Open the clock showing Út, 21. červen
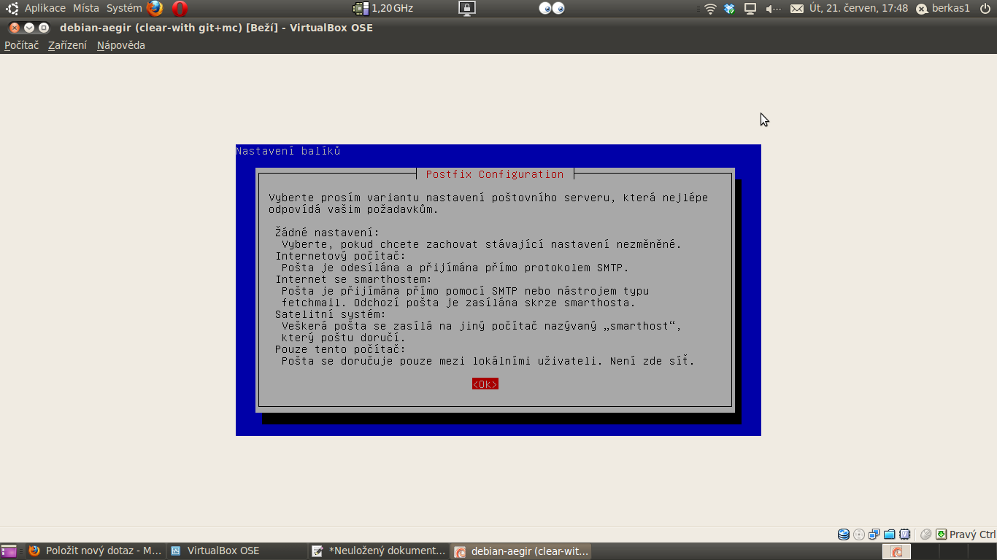Screen dimensions: 997x560 tap(858, 8)
